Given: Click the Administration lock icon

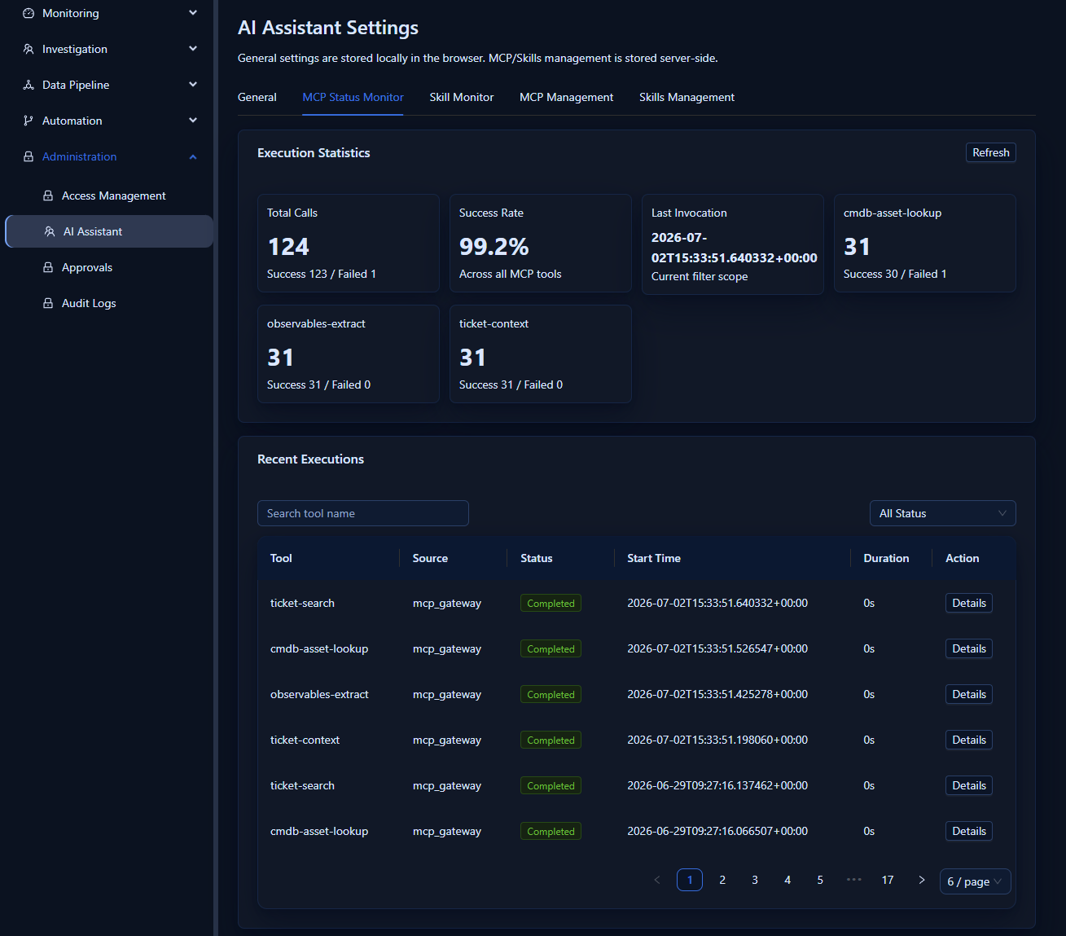Looking at the screenshot, I should [x=29, y=156].
